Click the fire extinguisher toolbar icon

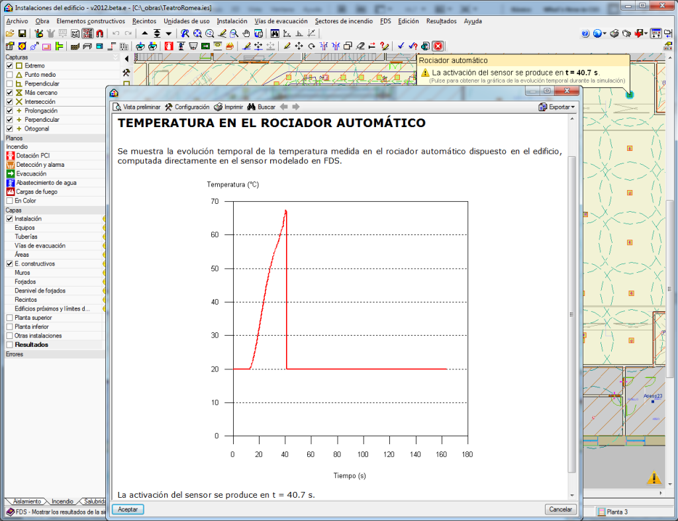168,46
